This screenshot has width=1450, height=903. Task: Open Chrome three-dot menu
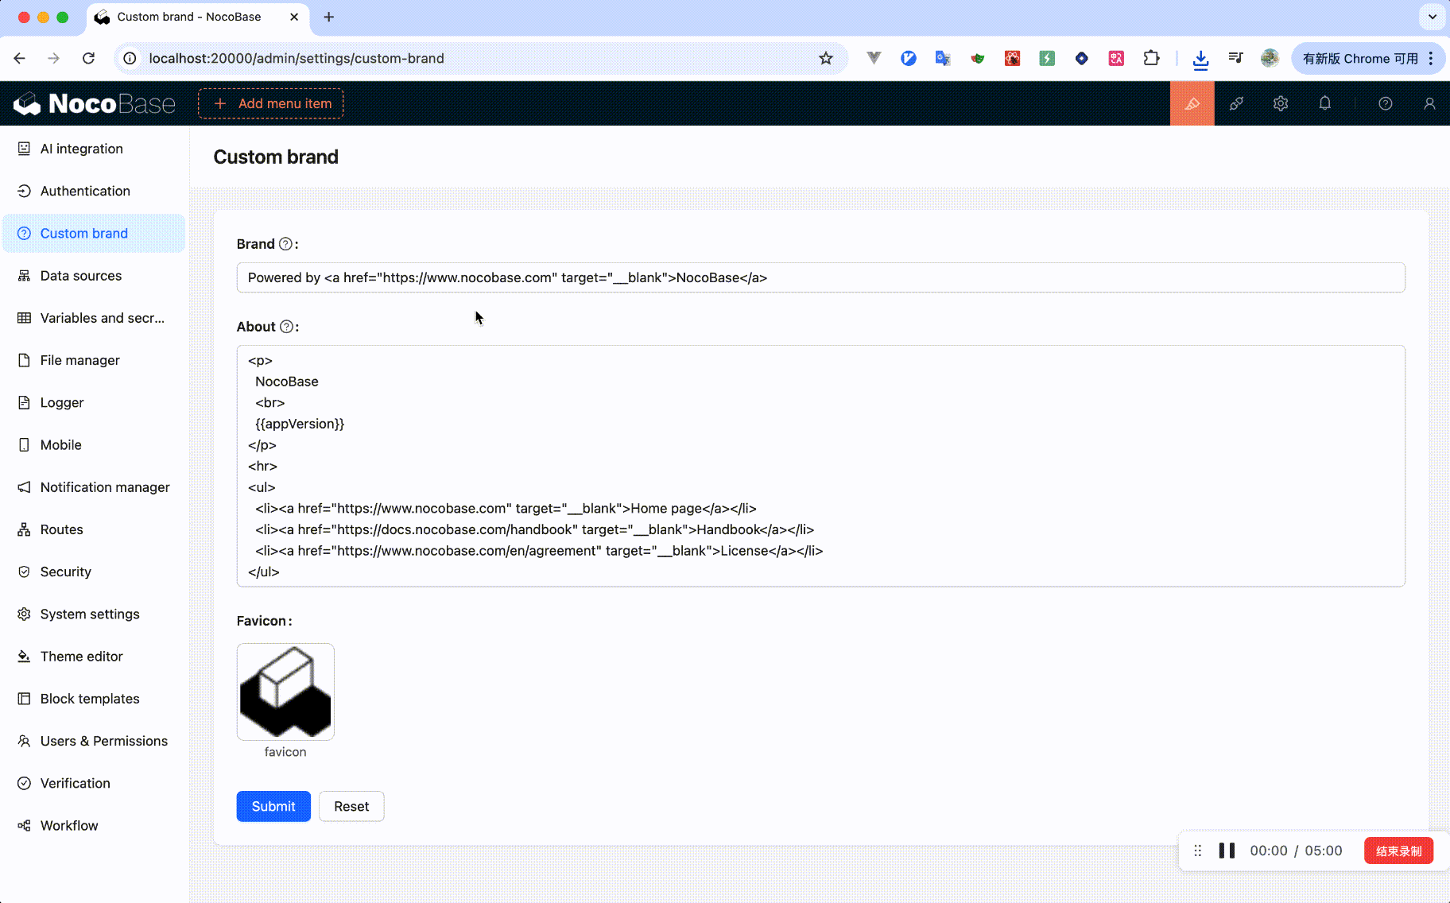tap(1431, 58)
